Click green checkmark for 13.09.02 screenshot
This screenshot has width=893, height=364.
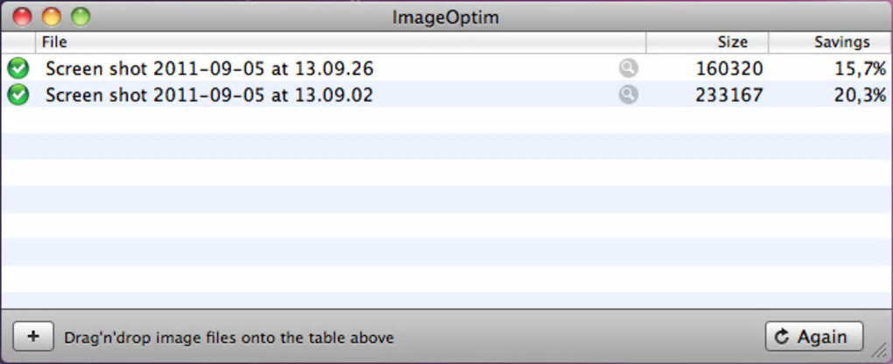coord(17,94)
